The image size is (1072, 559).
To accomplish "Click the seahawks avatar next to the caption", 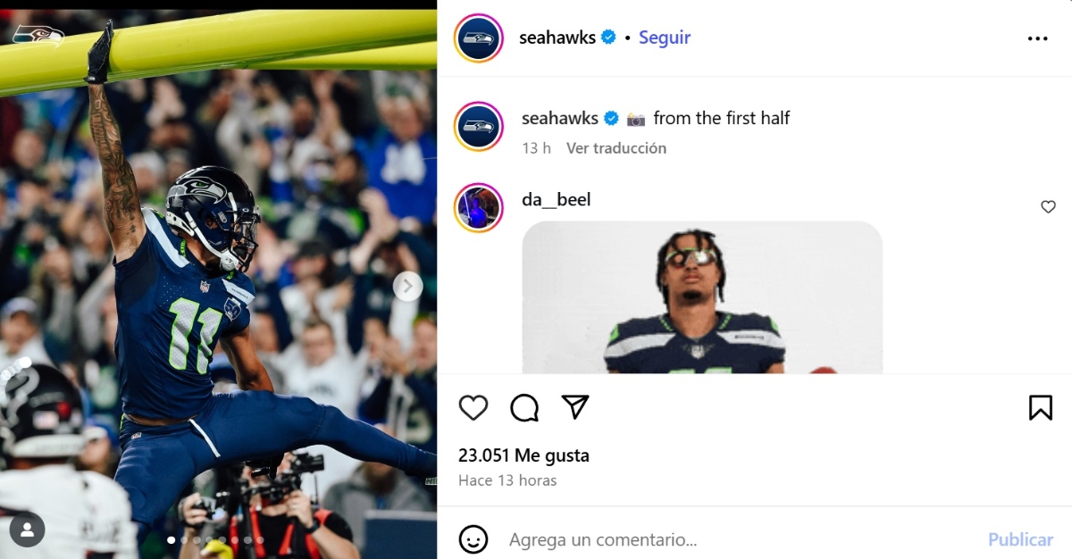I will tap(480, 127).
